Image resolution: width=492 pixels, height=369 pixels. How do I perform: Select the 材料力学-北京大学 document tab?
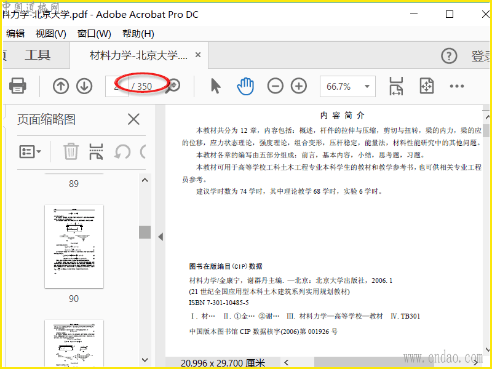(x=139, y=55)
